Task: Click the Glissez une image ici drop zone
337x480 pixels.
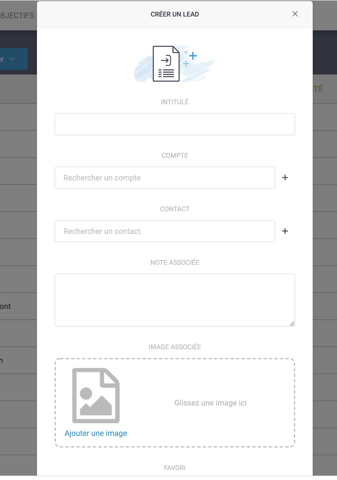Action: pyautogui.click(x=210, y=403)
